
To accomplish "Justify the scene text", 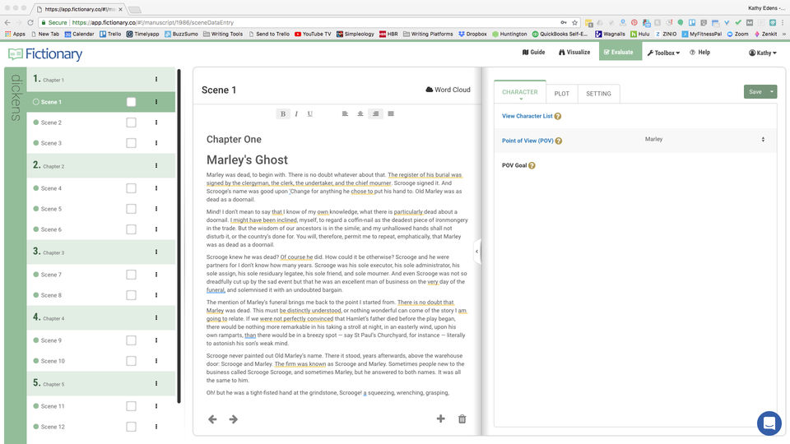I will click(x=391, y=113).
